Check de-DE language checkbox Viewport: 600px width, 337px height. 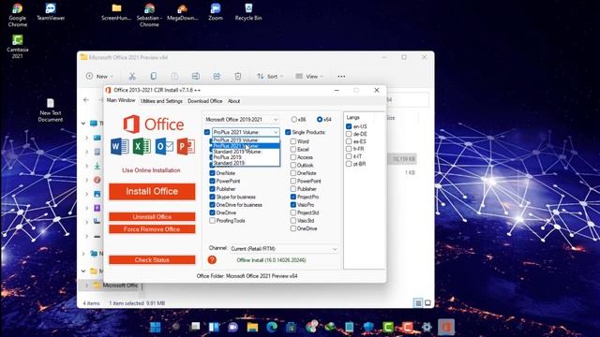(349, 134)
